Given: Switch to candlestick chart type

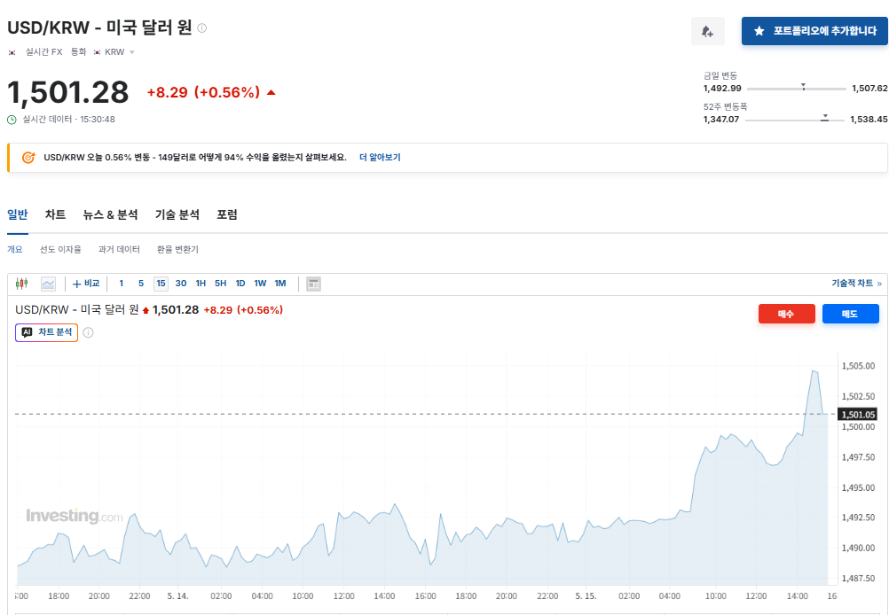Looking at the screenshot, I should pyautogui.click(x=22, y=284).
